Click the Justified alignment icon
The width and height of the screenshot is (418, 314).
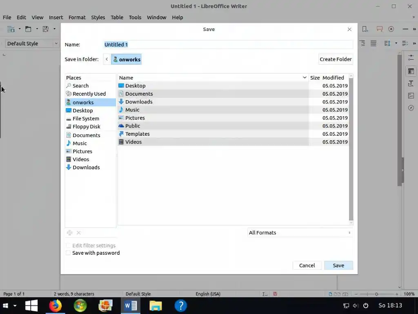coord(374,43)
